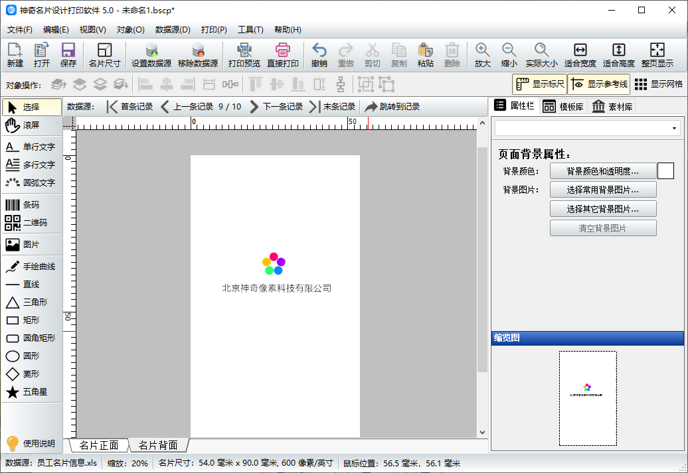Select the 圆弧文字 arc text tool

(x=32, y=183)
